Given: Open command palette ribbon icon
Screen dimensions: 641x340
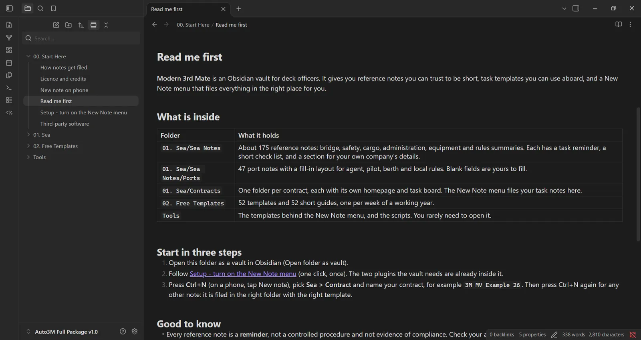Looking at the screenshot, I should click(x=9, y=88).
